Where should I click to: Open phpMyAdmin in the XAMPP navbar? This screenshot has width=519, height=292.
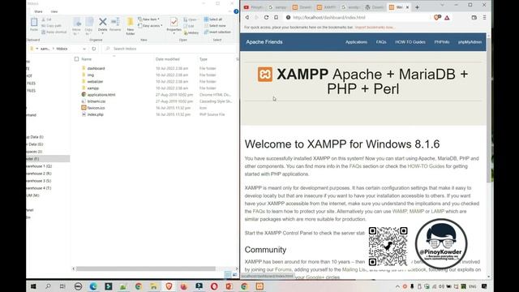click(x=470, y=42)
